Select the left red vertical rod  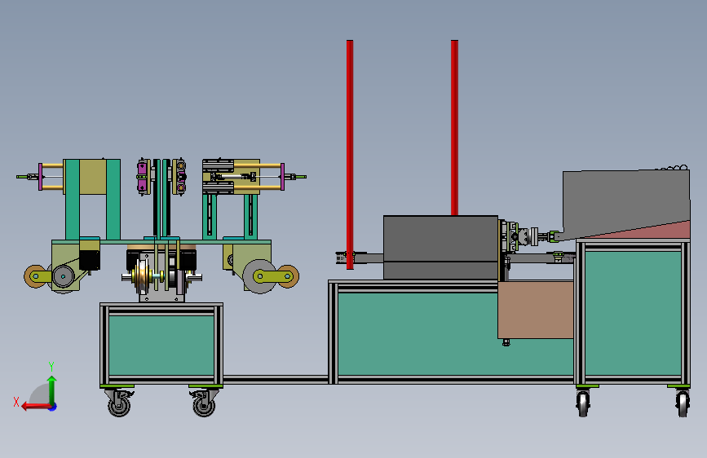(350, 155)
